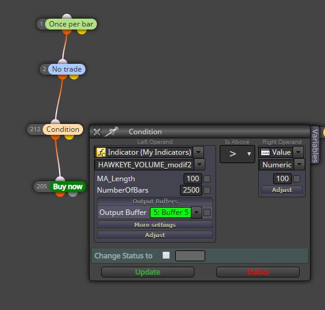Click the red Delete button
The width and height of the screenshot is (325, 310).
click(x=258, y=272)
